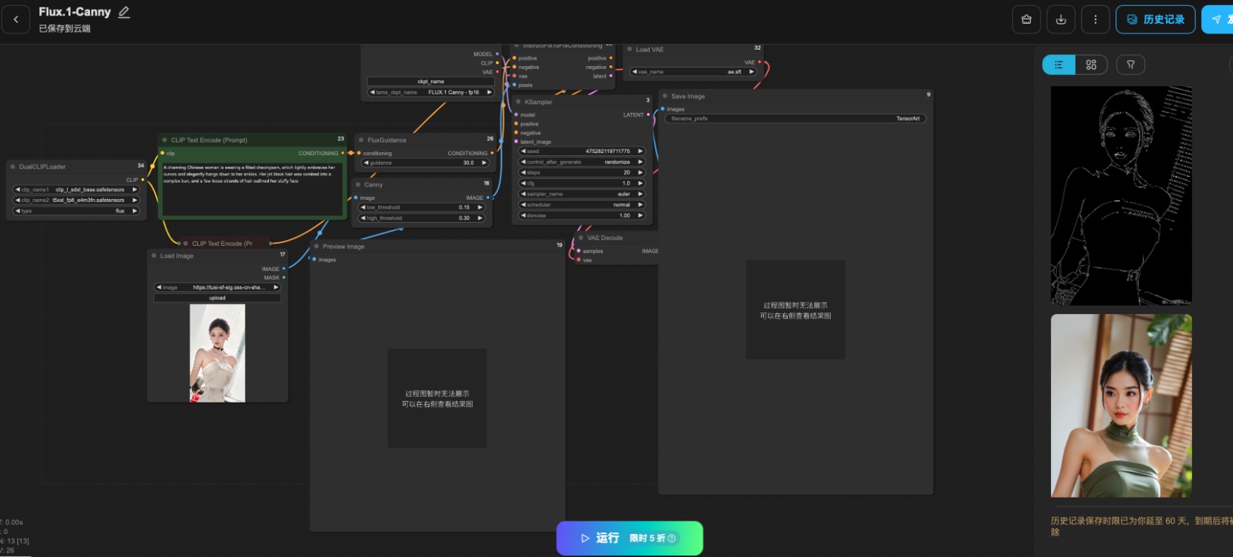The image size is (1233, 557).
Task: Collapse the Load Image node via its dot
Action: coord(154,255)
